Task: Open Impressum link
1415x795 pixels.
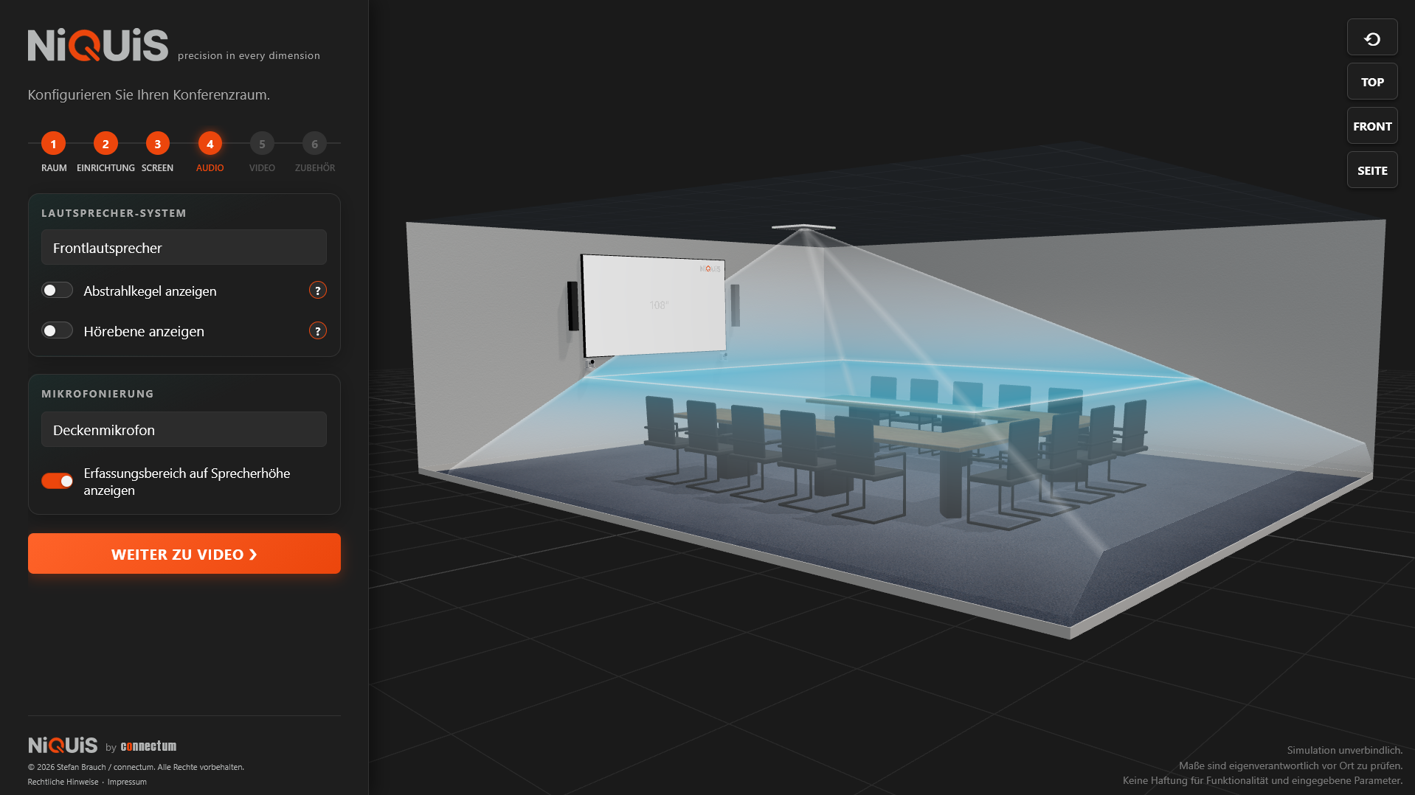Action: pyautogui.click(x=127, y=782)
